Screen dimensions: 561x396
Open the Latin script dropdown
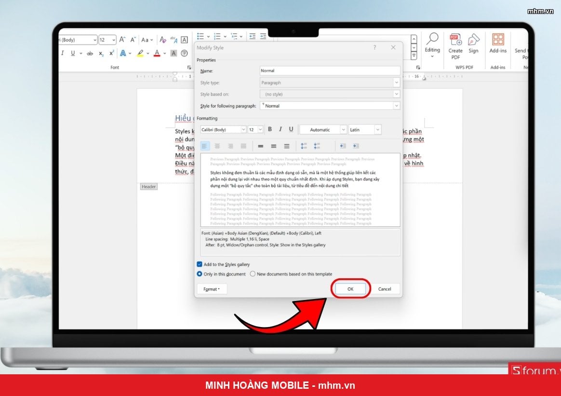pos(365,130)
